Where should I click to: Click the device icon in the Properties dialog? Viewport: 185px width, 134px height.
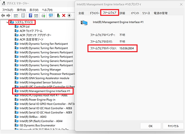[x=84, y=23]
